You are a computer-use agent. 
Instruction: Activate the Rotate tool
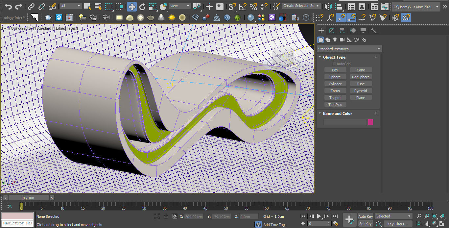(142, 7)
